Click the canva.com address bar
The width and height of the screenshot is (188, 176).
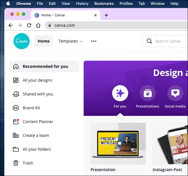(116, 25)
